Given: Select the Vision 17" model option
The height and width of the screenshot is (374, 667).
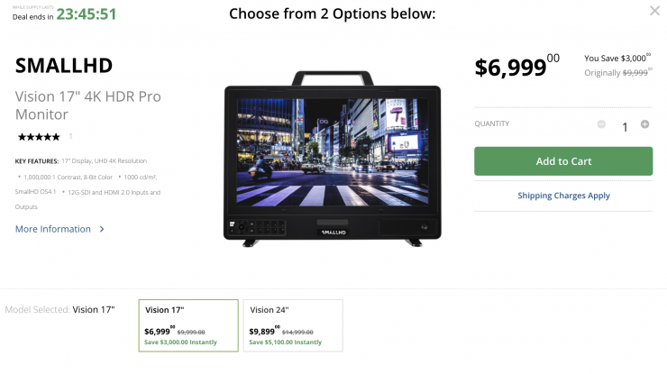Looking at the screenshot, I should coord(187,325).
